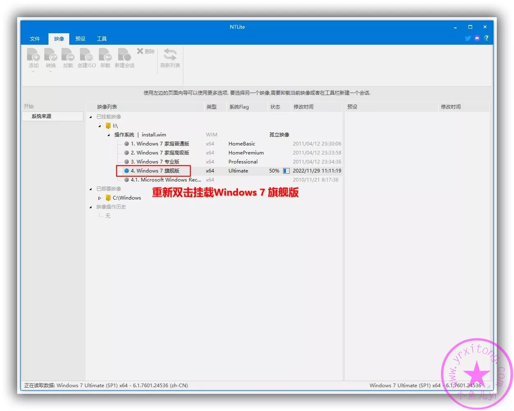This screenshot has width=514, height=411.
Task: Click the 新建会话 toolbar icon
Action: point(124,54)
